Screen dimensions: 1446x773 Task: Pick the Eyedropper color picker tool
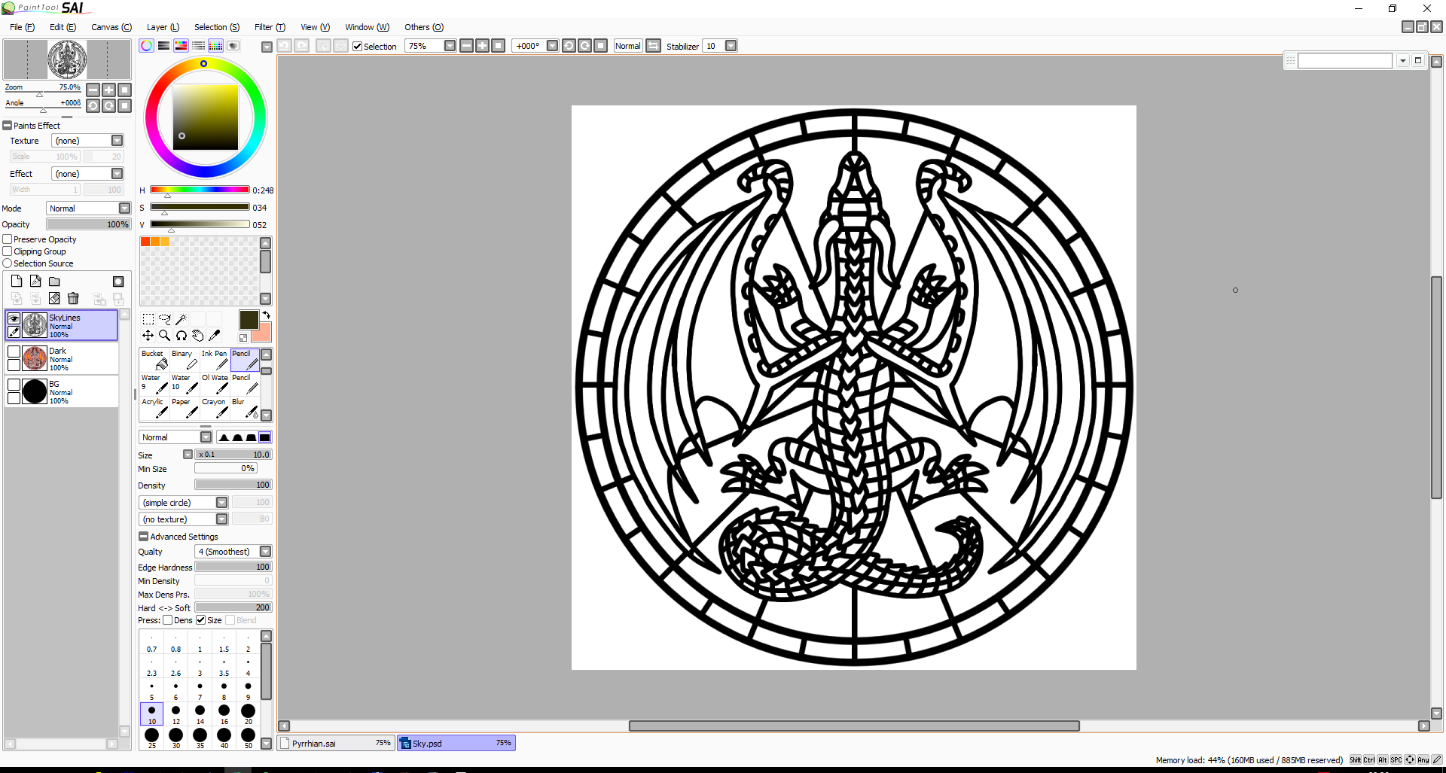click(215, 336)
